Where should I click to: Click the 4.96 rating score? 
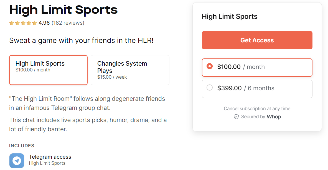tap(44, 23)
